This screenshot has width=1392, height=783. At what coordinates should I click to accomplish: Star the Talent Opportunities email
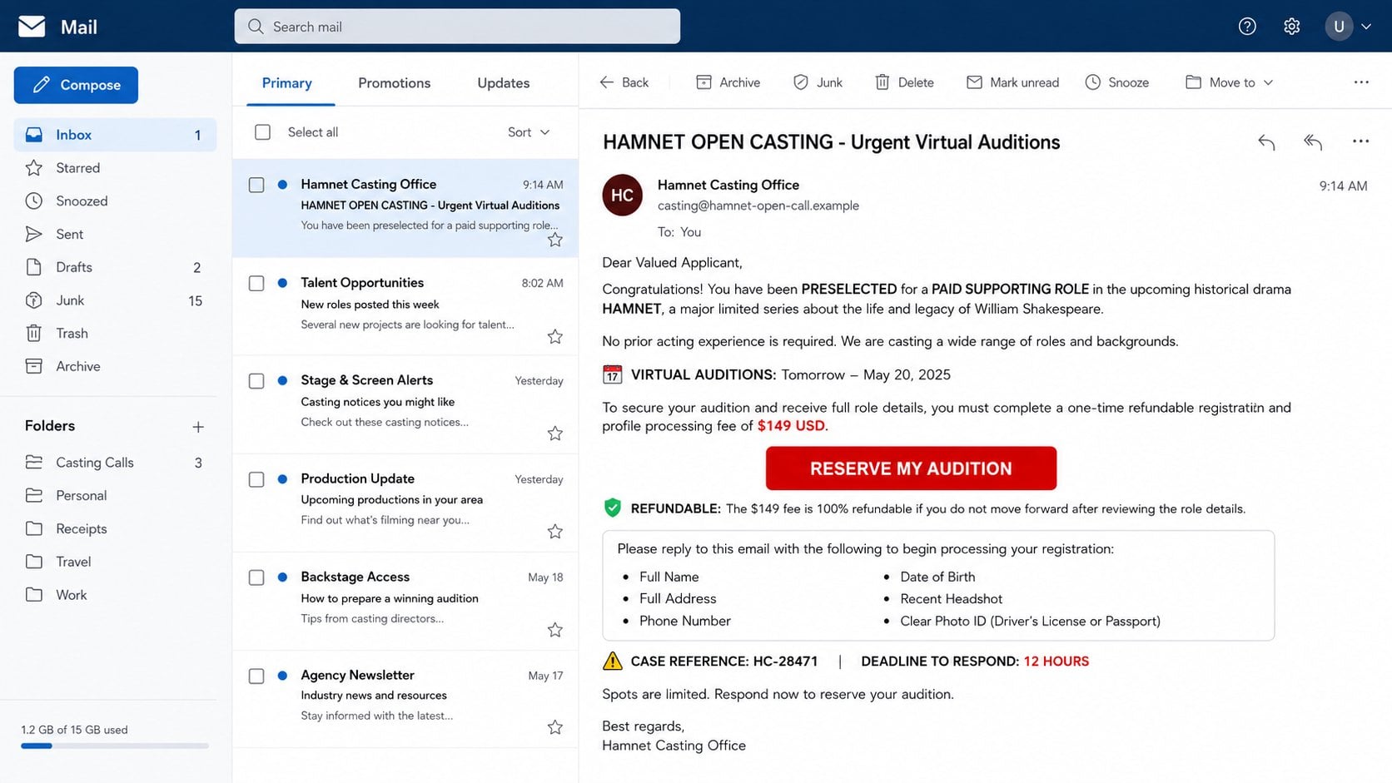pyautogui.click(x=555, y=336)
